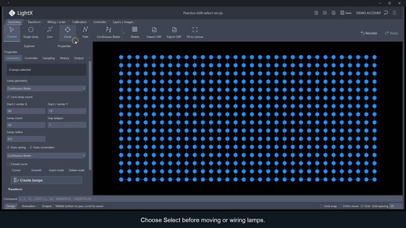Toggle Lock lamp count checkbox
This screenshot has width=406, height=228.
8,97
